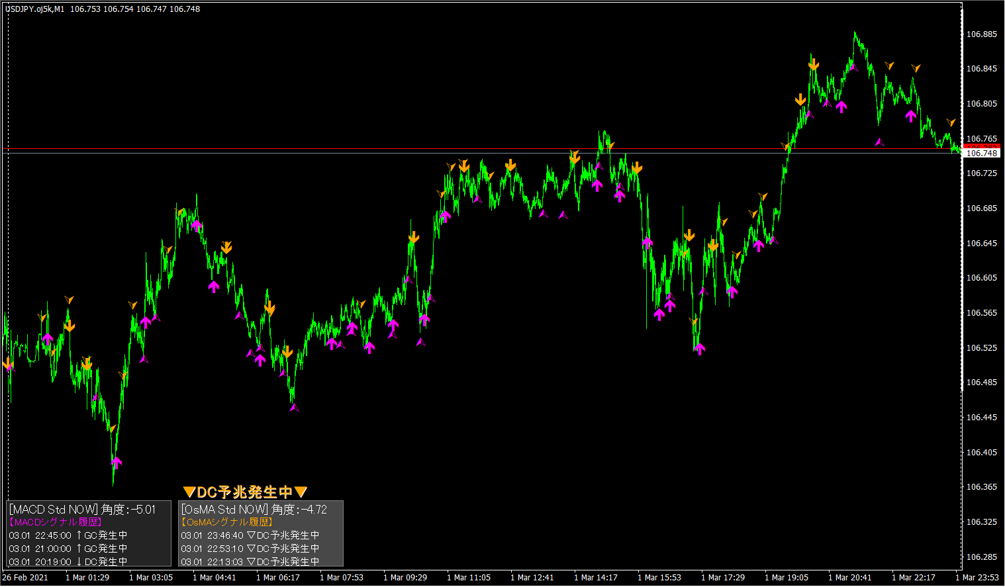Click the 106.845 price axis label
This screenshot has width=1005, height=587.
(x=982, y=69)
